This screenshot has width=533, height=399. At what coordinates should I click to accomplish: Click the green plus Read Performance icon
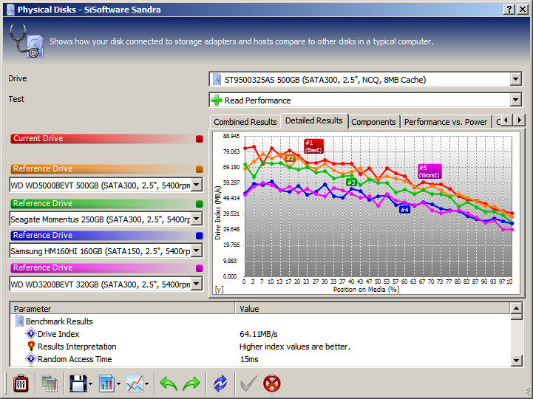(x=217, y=100)
